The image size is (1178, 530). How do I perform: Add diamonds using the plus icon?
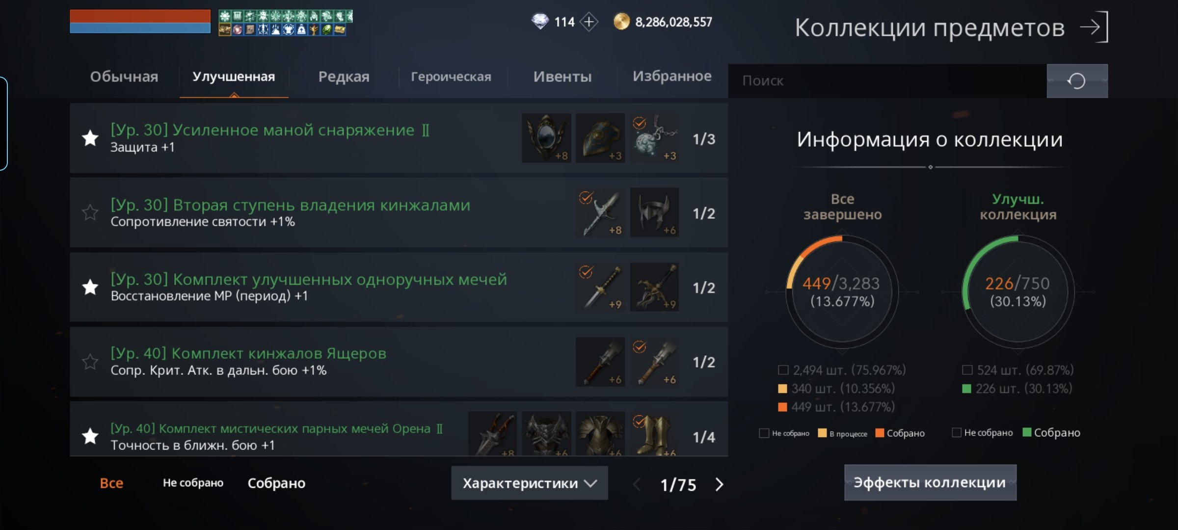click(x=589, y=22)
